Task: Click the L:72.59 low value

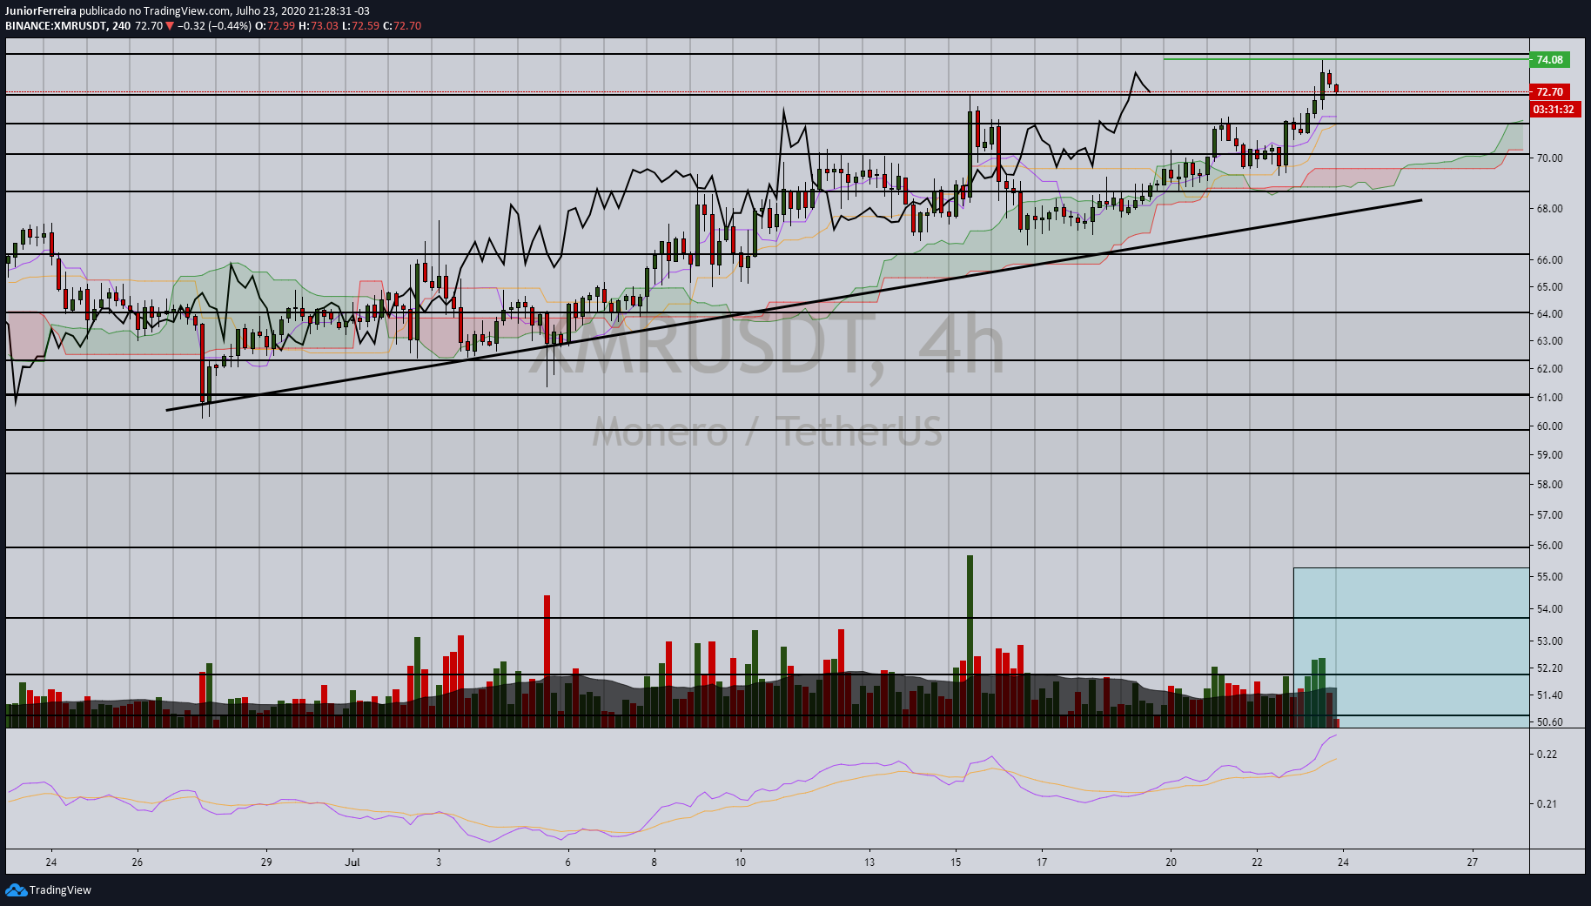Action: point(360,25)
